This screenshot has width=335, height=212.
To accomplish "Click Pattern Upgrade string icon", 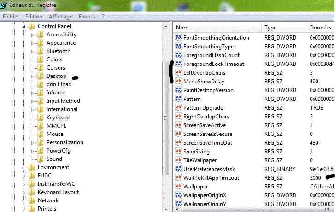I will pyautogui.click(x=179, y=108).
